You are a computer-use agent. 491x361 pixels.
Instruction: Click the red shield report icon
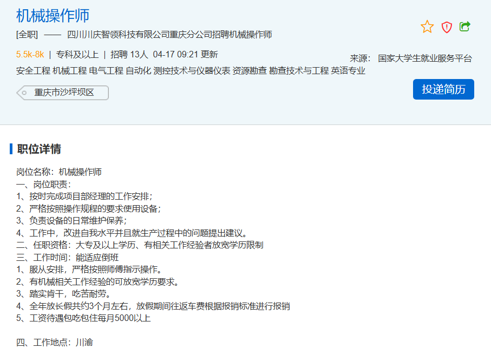click(447, 27)
